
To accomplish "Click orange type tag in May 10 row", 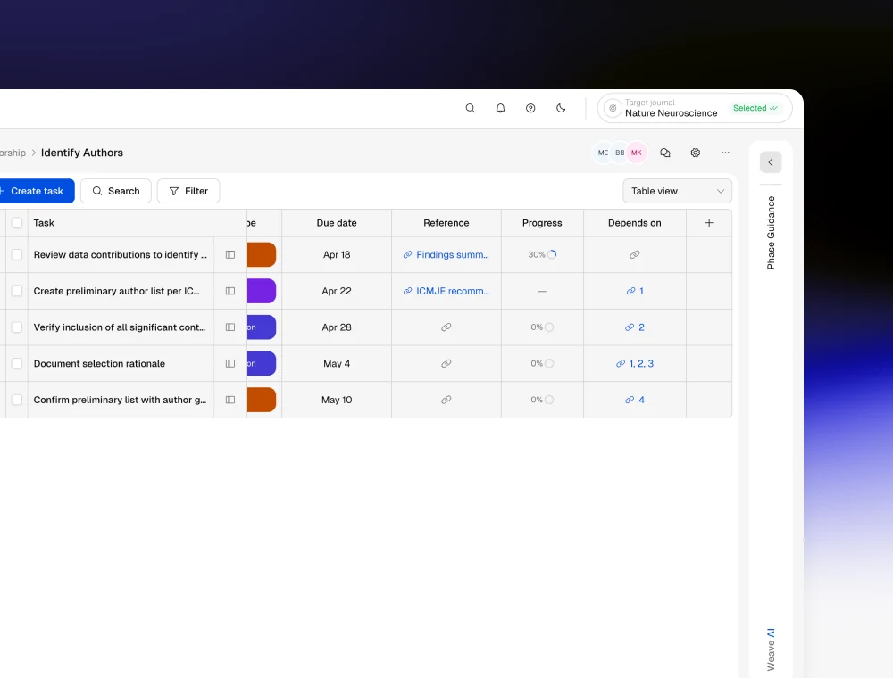I will click(262, 400).
